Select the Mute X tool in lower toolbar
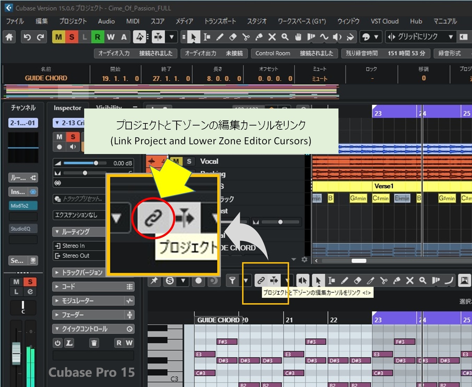 (410, 280)
